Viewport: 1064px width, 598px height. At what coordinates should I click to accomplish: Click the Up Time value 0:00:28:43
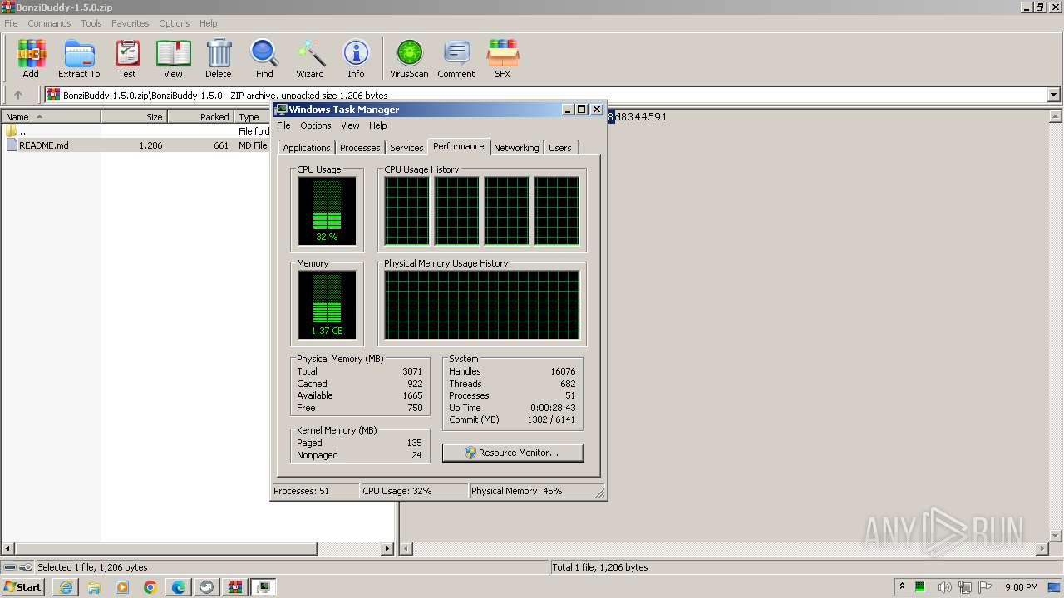tap(553, 408)
